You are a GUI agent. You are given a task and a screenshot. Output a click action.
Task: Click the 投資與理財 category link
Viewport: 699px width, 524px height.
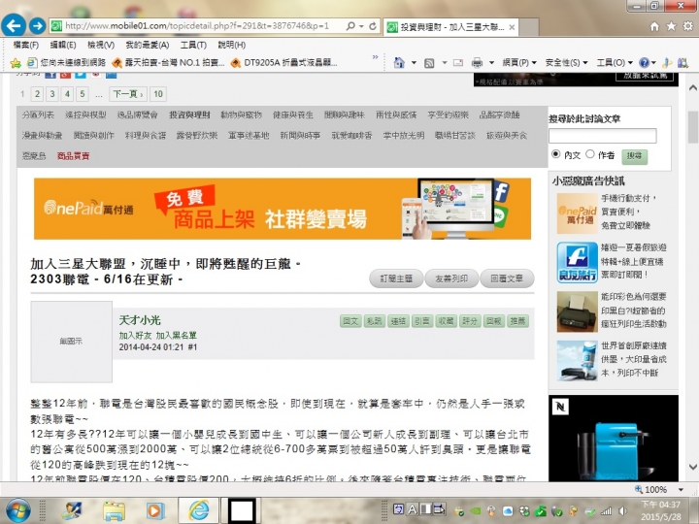pyautogui.click(x=189, y=115)
